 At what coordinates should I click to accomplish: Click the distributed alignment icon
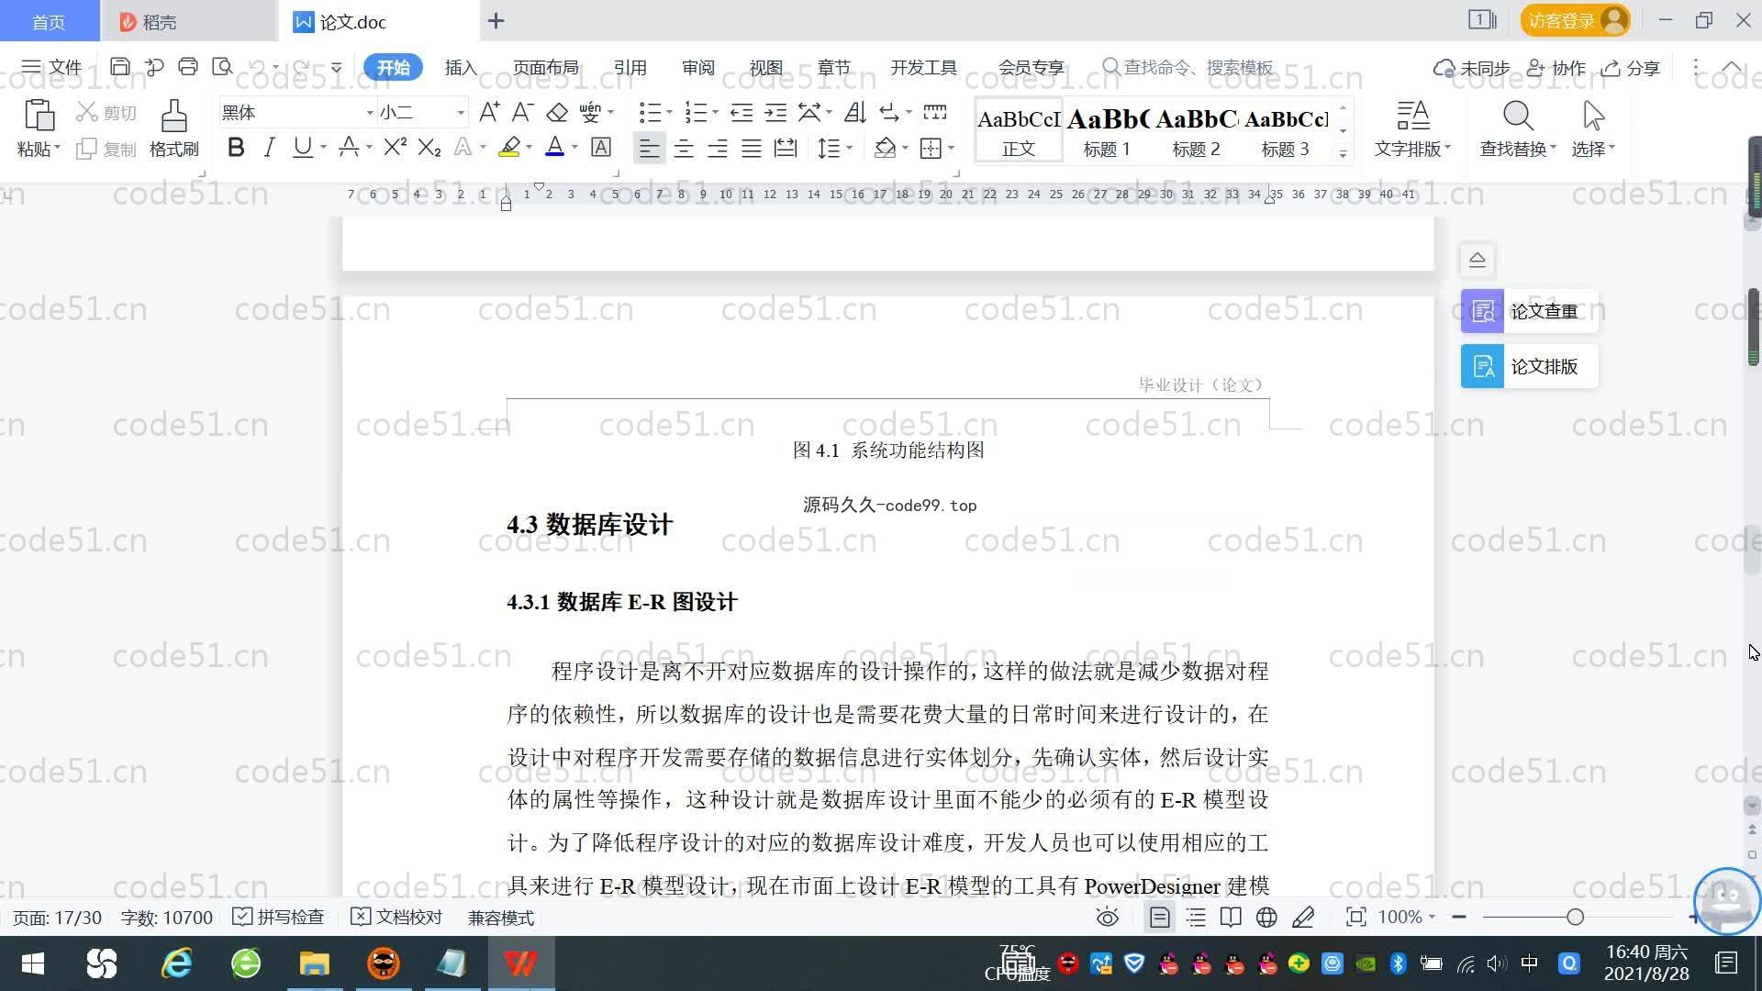786,147
